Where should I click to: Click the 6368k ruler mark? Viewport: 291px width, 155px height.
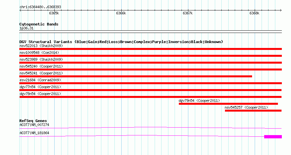click(254, 13)
